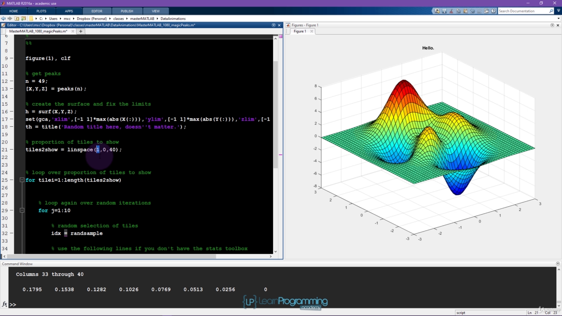Click the Cut scissors icon
Viewport: 562px width, 316px height.
[x=451, y=11]
